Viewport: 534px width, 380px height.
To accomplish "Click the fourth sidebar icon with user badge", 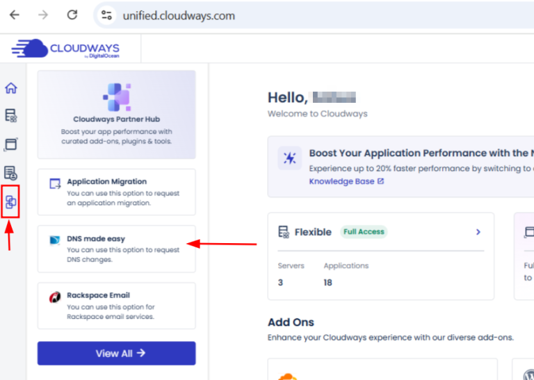I will pyautogui.click(x=11, y=173).
